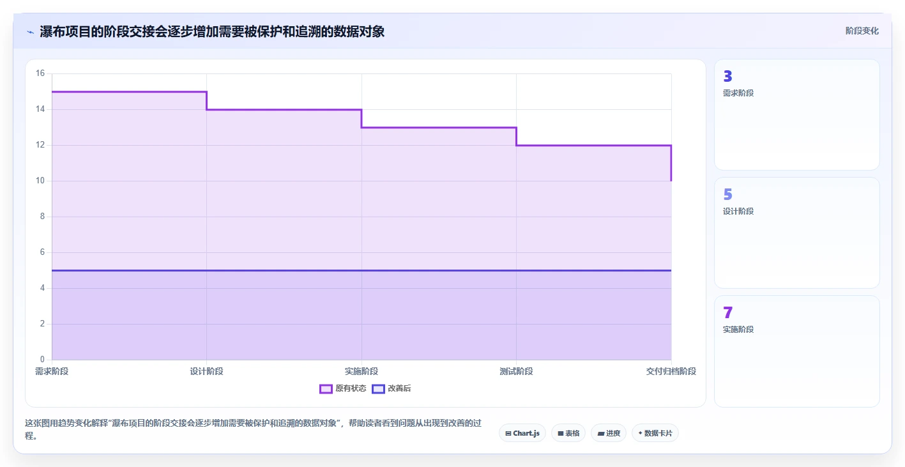Click the number 3 in 需求阶段 card
Viewport: 905px width, 467px height.
(x=727, y=77)
